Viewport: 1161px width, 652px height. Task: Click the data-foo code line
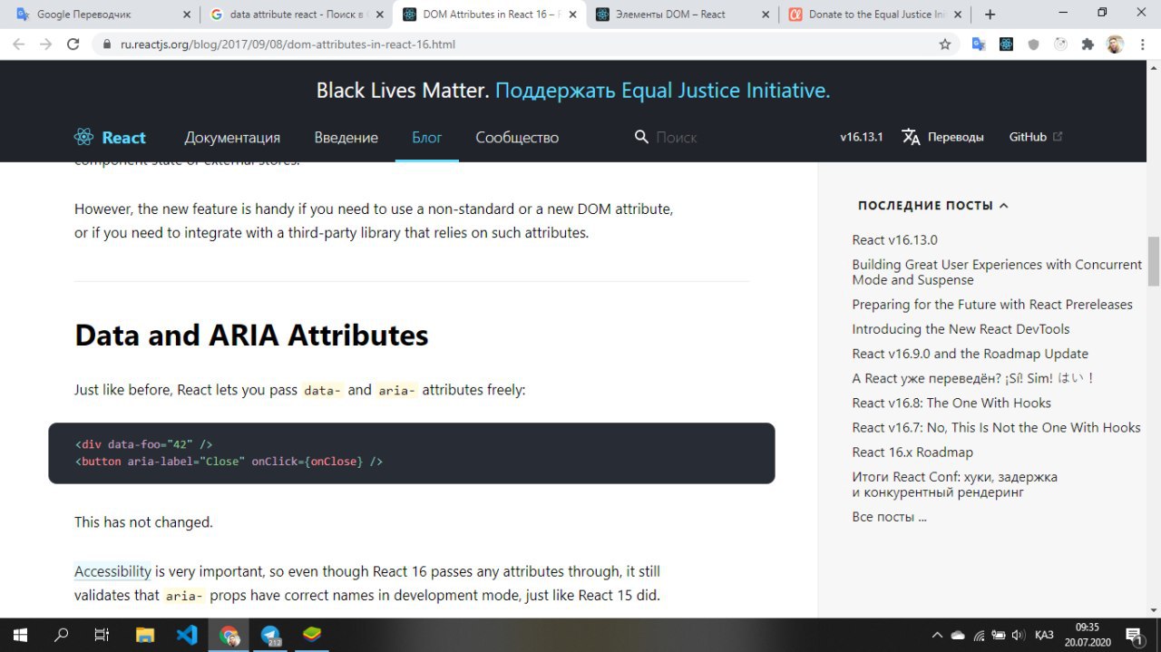143,444
